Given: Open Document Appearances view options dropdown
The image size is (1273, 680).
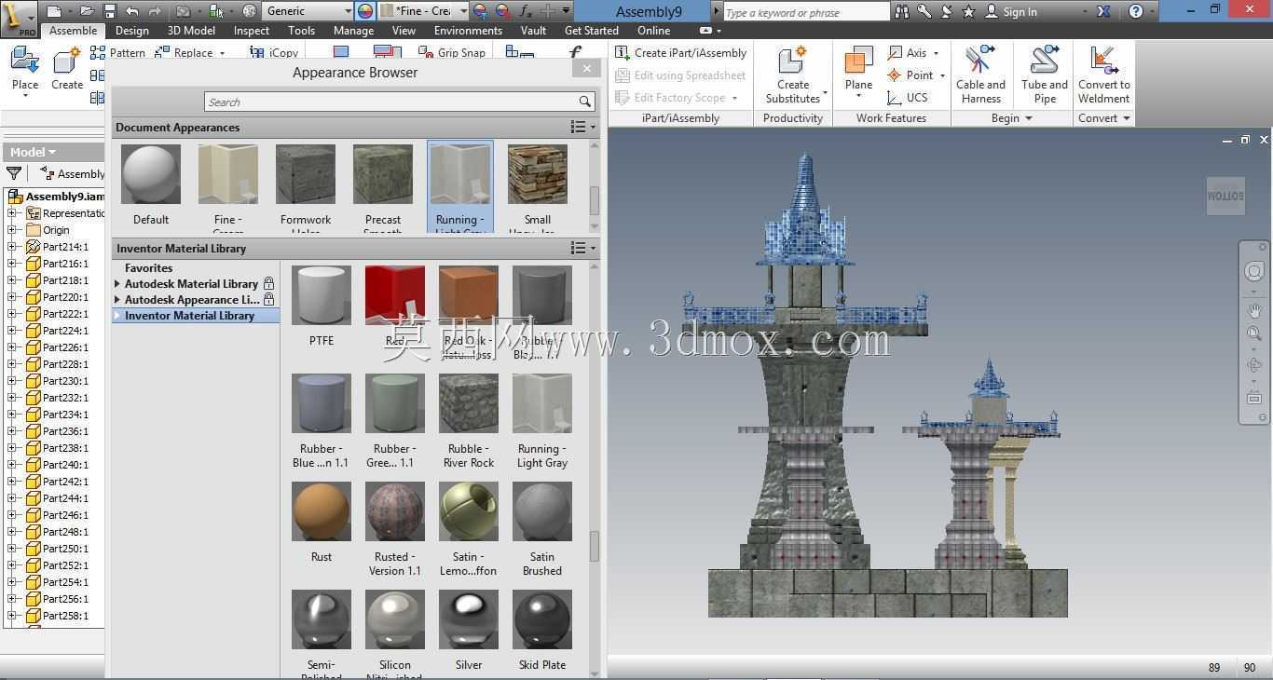Looking at the screenshot, I should [583, 127].
